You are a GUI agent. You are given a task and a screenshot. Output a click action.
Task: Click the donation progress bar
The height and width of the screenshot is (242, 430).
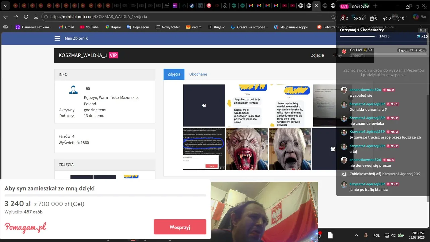(x=105, y=195)
